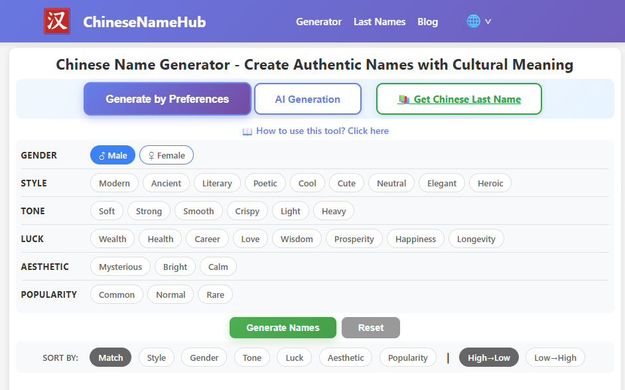Open the globe language selector icon

coord(474,21)
